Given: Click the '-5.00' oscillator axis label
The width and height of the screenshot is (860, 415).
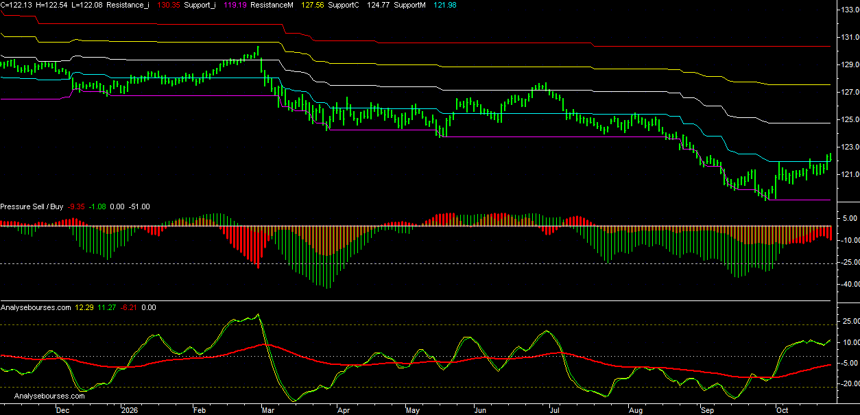Looking at the screenshot, I should [850, 364].
